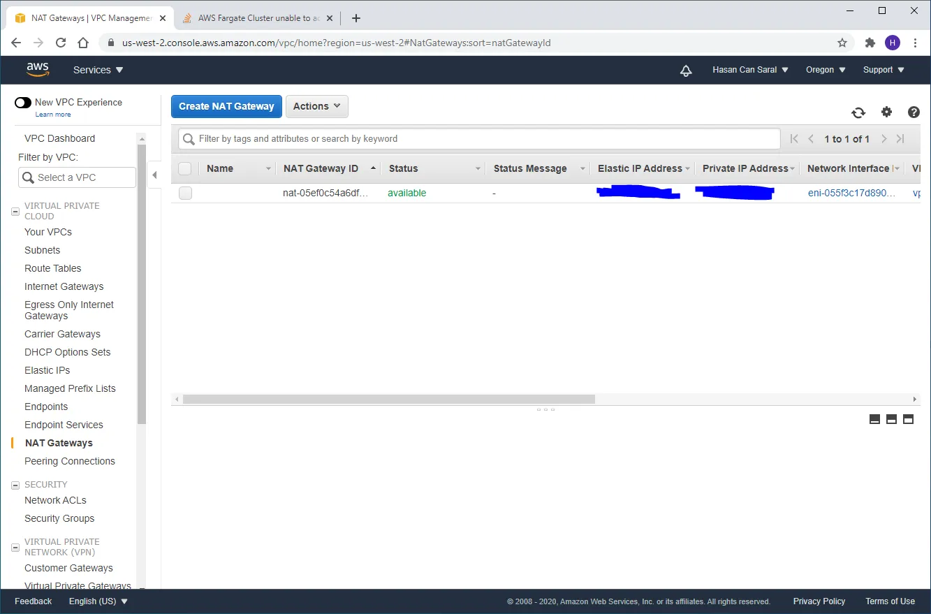Open the Privacy Policy link
This screenshot has width=931, height=614.
click(x=819, y=601)
